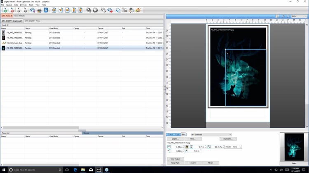Open File Explorer from the taskbar
The height and width of the screenshot is (173, 309).
pyautogui.click(x=83, y=170)
